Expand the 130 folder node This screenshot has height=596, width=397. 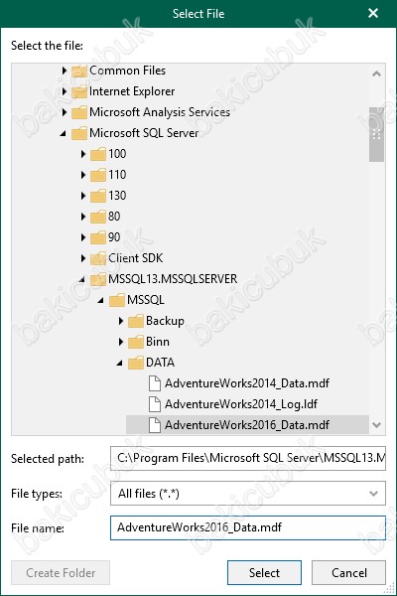point(83,196)
